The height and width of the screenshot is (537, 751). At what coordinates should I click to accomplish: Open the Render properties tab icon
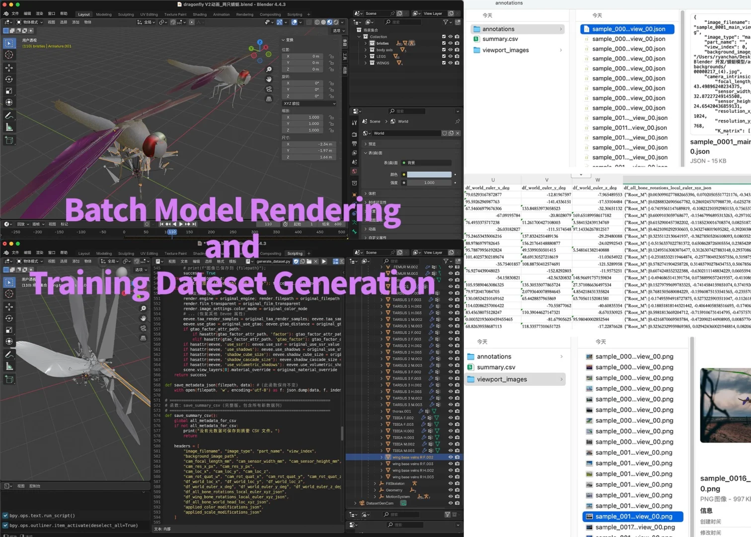[354, 134]
